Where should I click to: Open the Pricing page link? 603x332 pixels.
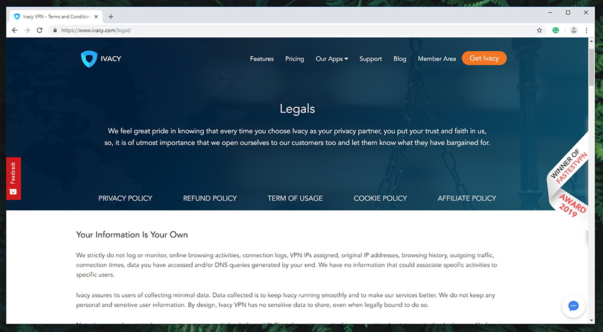(295, 59)
